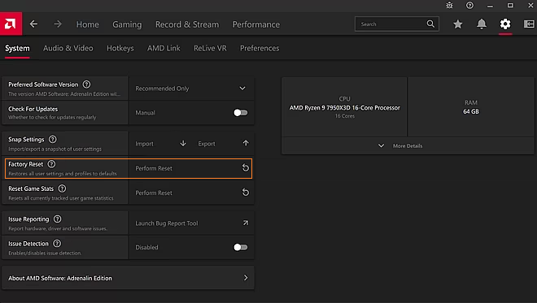Open the Home tab
537x303 pixels.
pyautogui.click(x=87, y=24)
